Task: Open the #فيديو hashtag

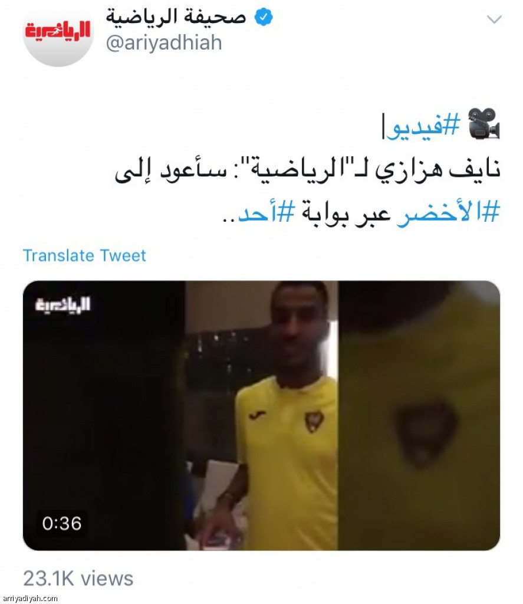Action: pyautogui.click(x=423, y=127)
